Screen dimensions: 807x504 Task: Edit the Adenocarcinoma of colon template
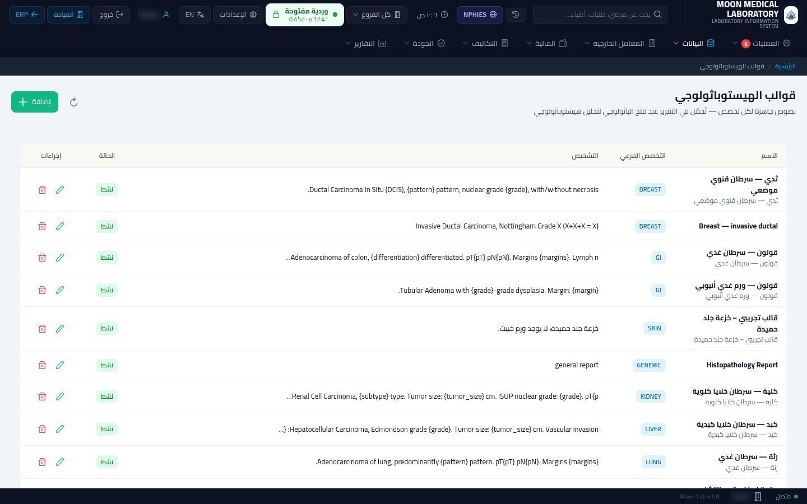pos(60,258)
